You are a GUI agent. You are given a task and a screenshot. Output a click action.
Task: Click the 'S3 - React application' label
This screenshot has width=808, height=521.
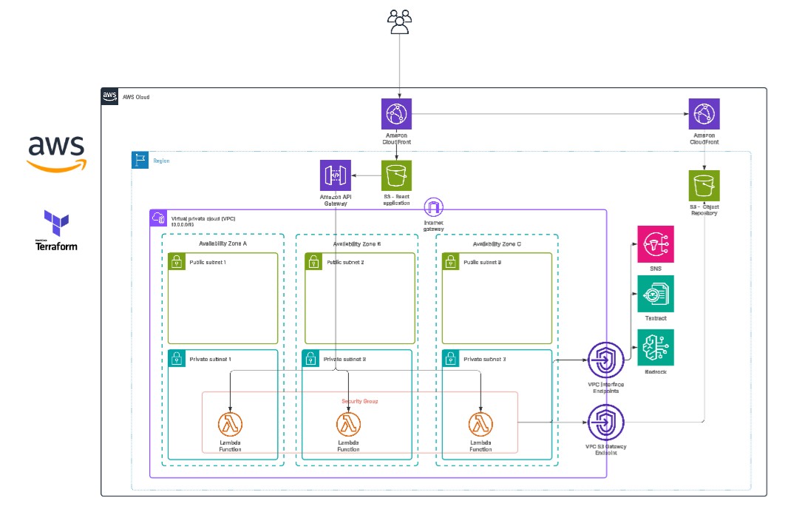(396, 200)
